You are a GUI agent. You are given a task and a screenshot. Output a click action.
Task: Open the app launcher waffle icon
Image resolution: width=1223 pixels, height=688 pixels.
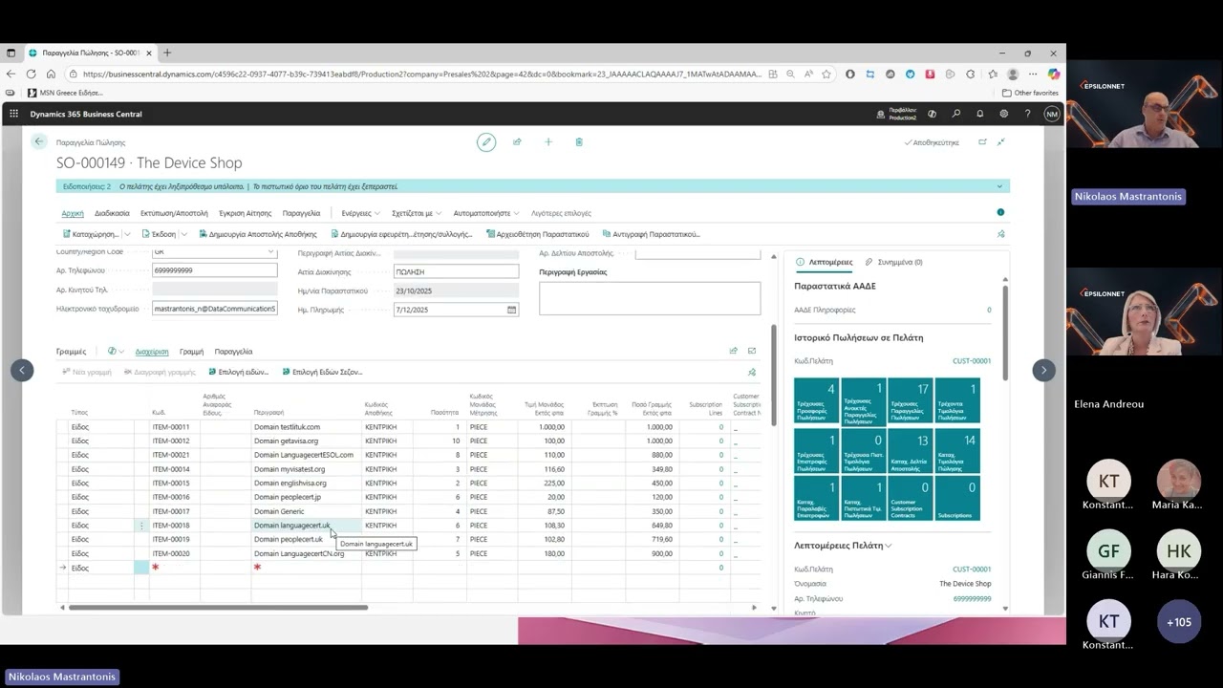13,114
